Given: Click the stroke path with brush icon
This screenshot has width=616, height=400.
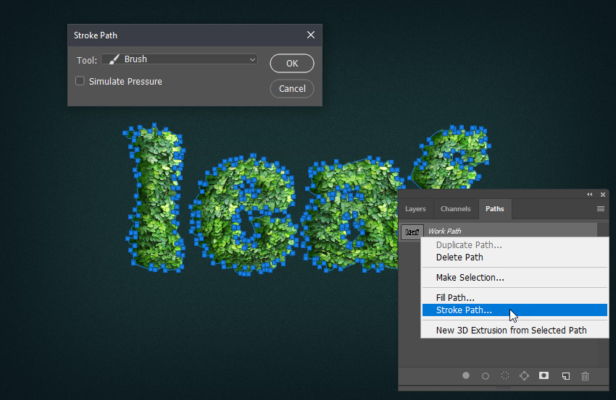Looking at the screenshot, I should (485, 376).
